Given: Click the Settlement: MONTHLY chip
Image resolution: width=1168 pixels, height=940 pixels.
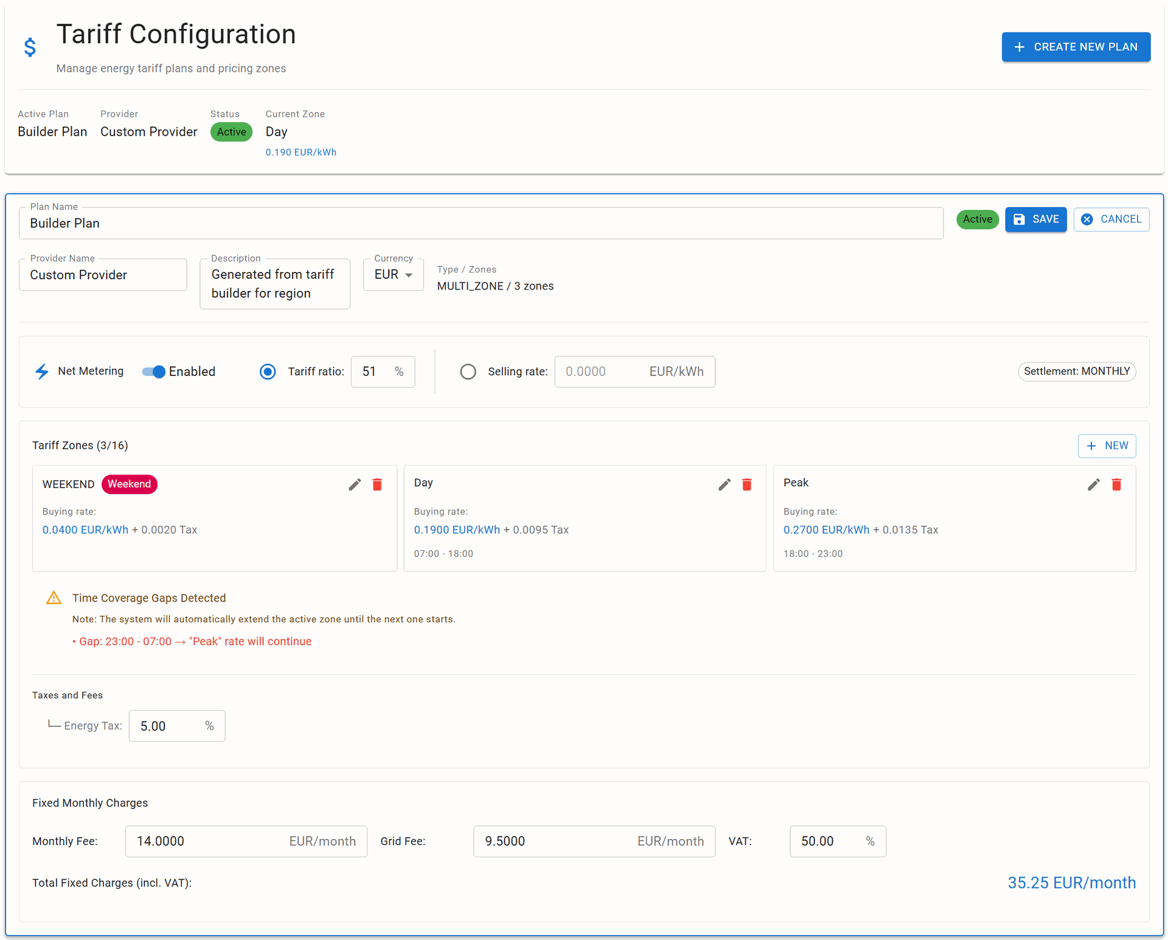Looking at the screenshot, I should pos(1076,371).
